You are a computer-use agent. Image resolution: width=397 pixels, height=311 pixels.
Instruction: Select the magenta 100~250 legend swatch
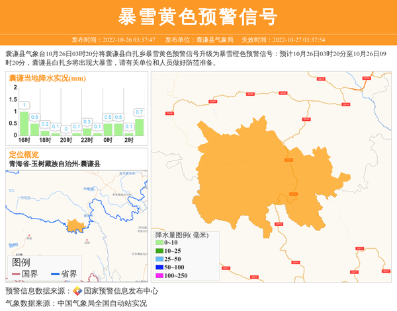159,275
